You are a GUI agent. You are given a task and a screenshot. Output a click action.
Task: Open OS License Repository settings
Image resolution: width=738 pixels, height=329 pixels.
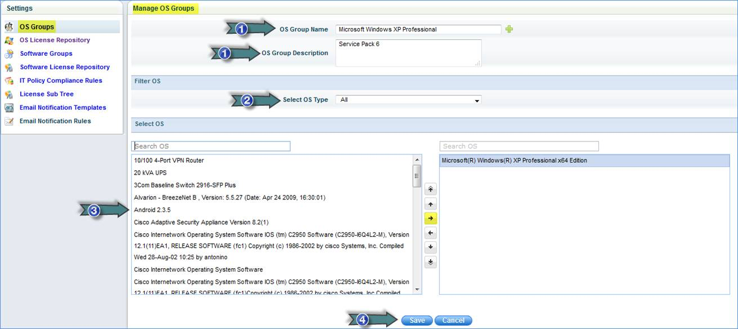55,40
